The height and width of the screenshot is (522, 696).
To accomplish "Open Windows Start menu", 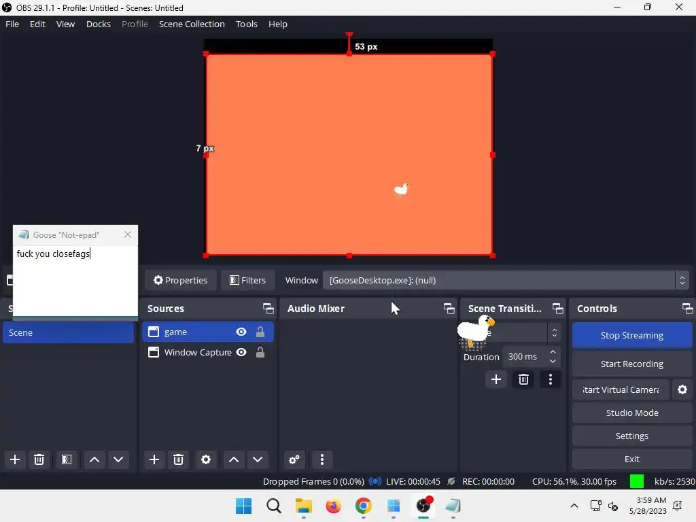I will point(244,506).
